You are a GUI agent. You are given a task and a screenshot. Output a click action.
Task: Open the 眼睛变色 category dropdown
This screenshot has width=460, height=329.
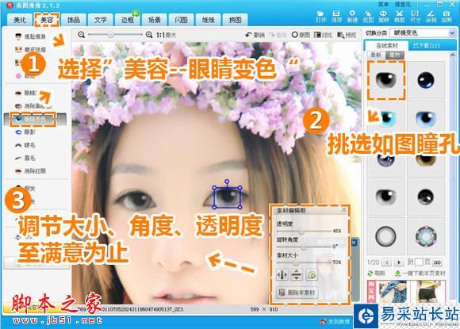pyautogui.click(x=423, y=33)
